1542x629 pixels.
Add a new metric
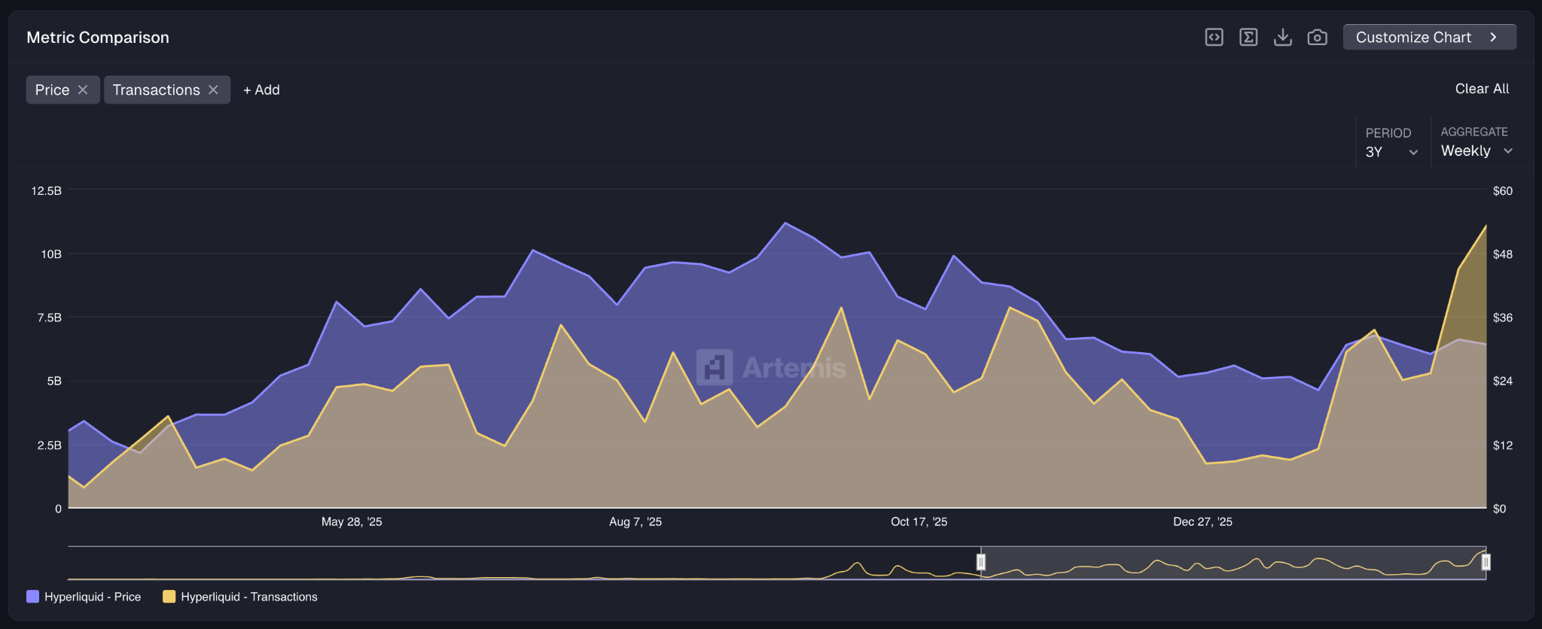261,90
